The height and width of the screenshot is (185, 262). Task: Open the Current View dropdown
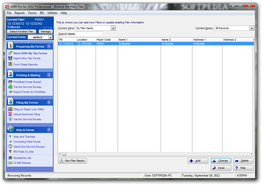click(113, 28)
